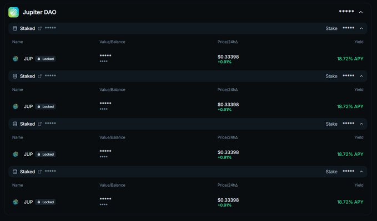Click the hidden total value beside Jupiter DAO chevron
The width and height of the screenshot is (377, 221).
[x=346, y=11]
